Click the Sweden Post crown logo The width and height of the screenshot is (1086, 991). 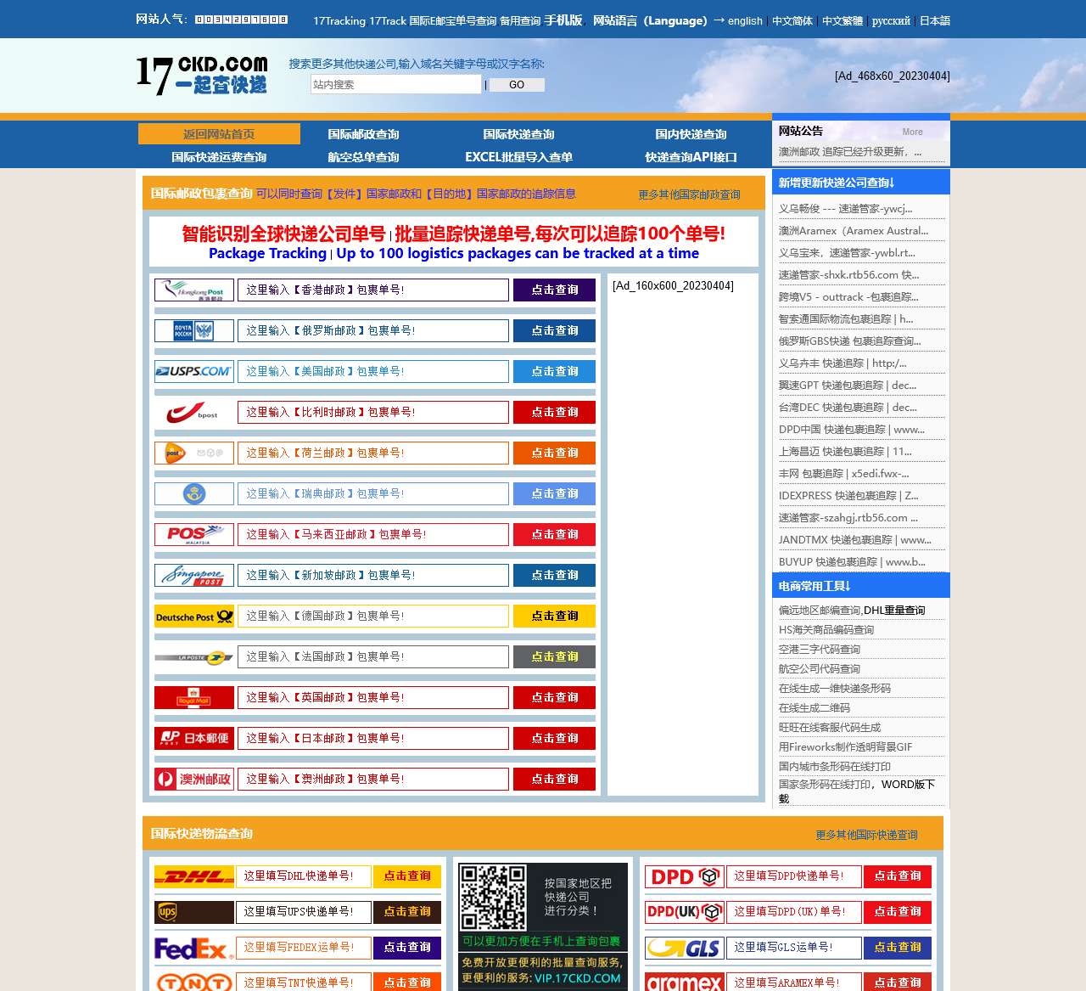[194, 494]
